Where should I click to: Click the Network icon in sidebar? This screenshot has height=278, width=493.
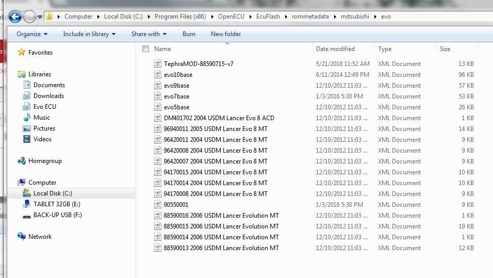(21, 237)
